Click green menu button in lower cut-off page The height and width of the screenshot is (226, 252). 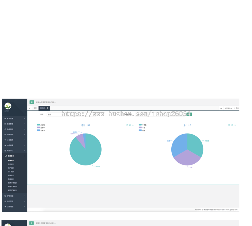31,223
